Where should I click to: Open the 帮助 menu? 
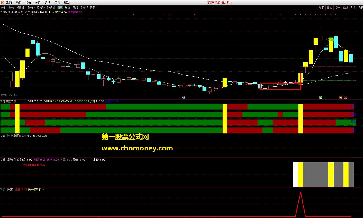click(67, 3)
